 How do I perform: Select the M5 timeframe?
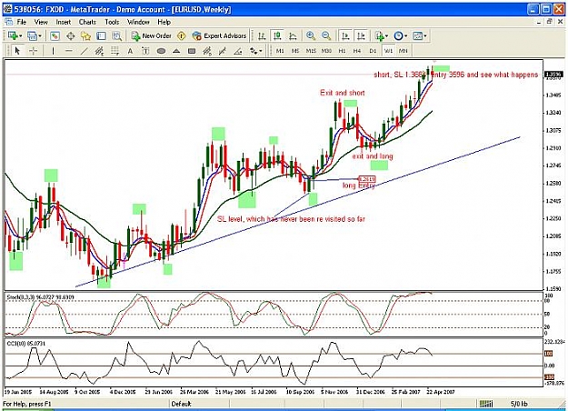coord(295,51)
